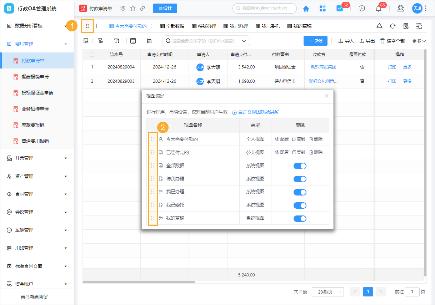Open the filter tool on the toolbar
435x305 pixels.
(x=100, y=41)
